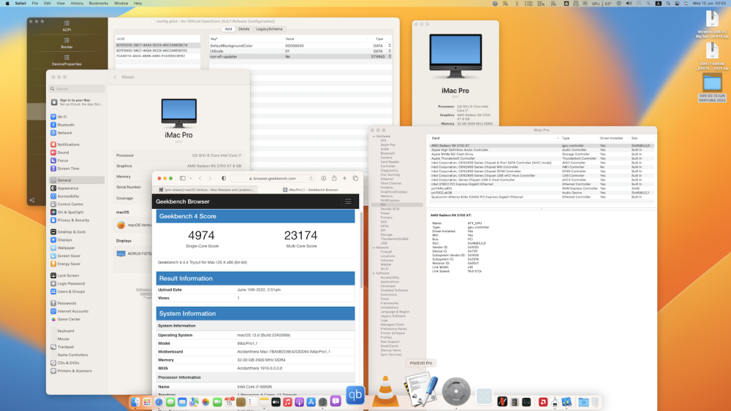The width and height of the screenshot is (731, 411).
Task: Click LegacySchema in config.plist editor
Action: pyautogui.click(x=269, y=29)
